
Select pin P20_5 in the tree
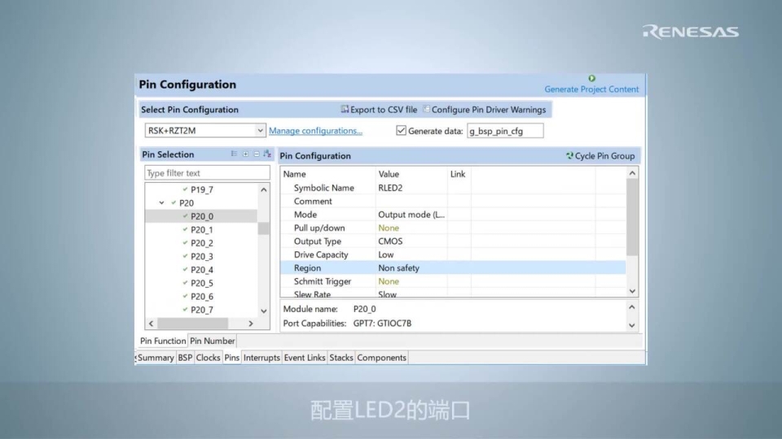(202, 283)
